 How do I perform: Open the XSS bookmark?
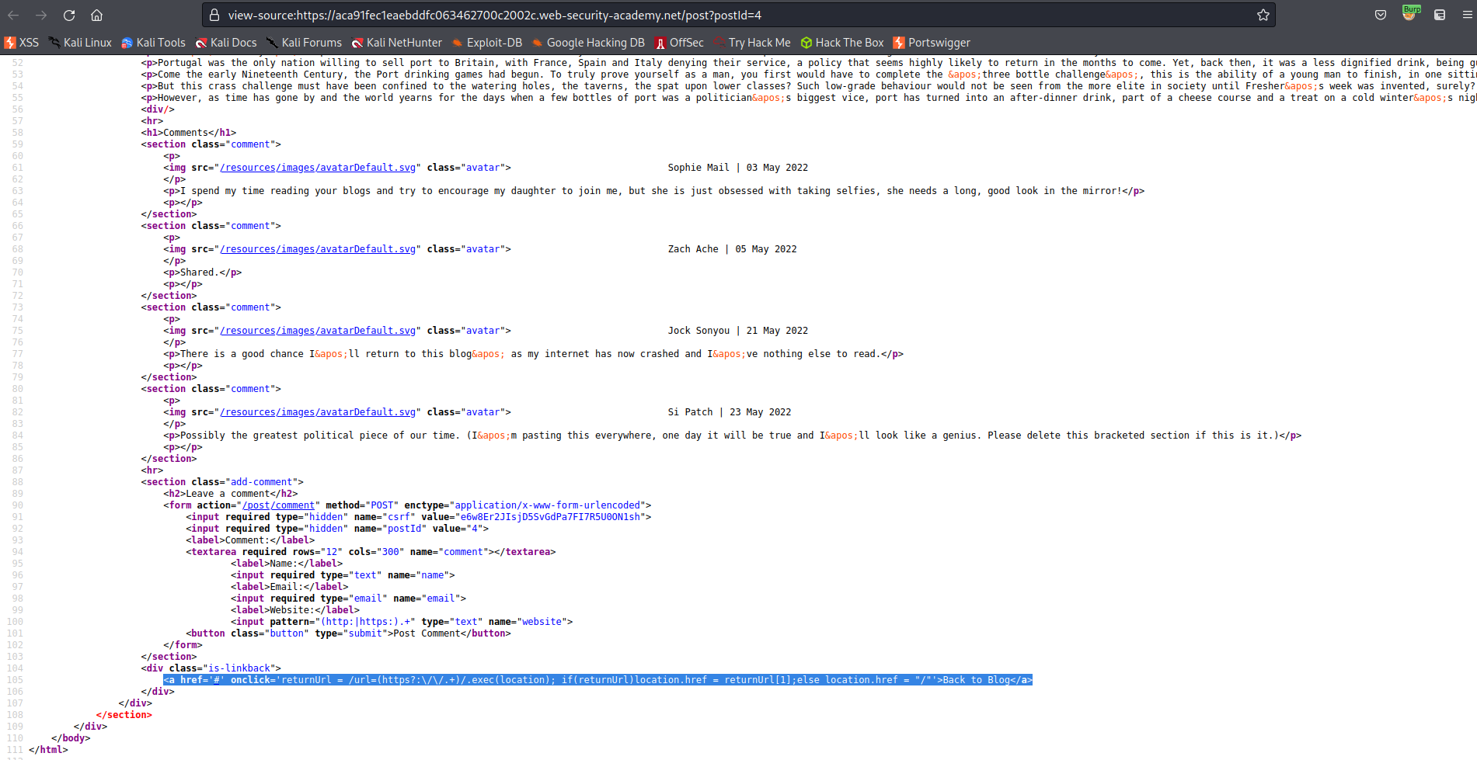22,43
